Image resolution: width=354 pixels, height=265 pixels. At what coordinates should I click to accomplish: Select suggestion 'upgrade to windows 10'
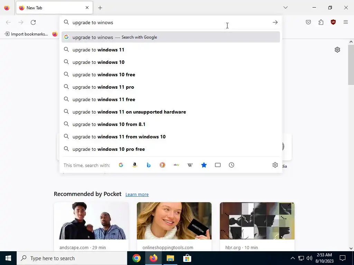pos(171,62)
